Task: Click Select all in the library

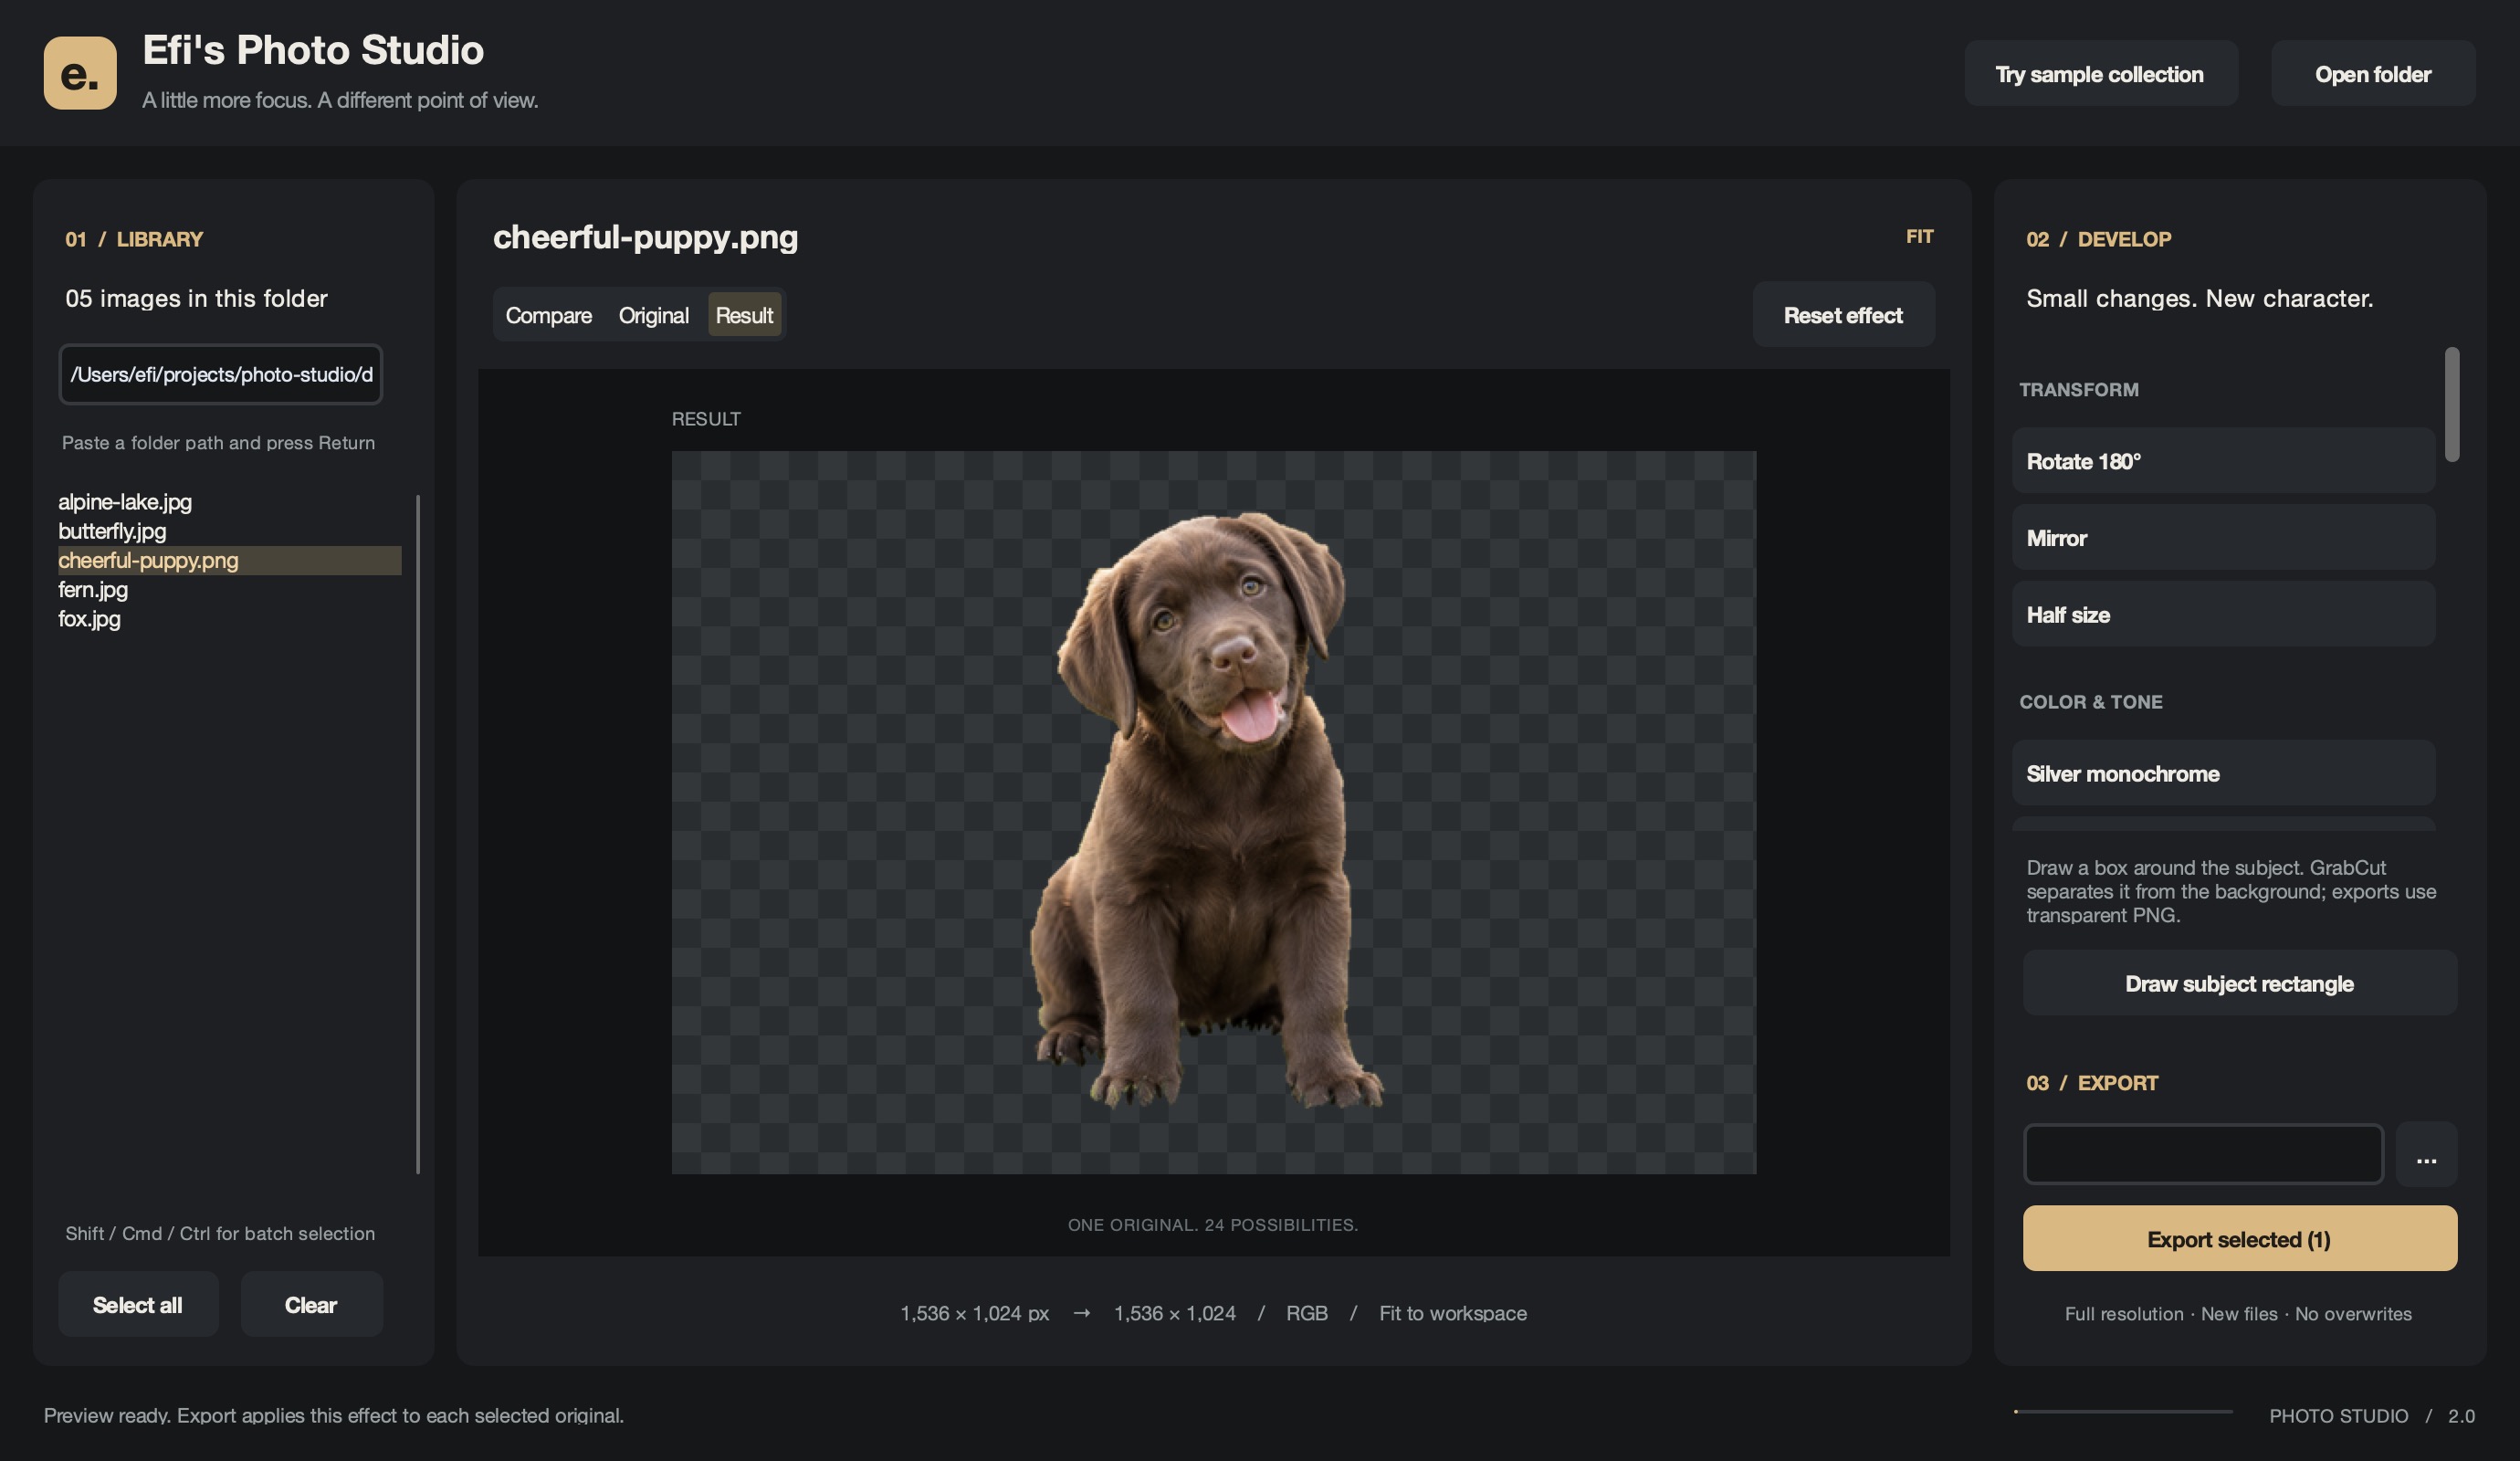Action: (x=138, y=1304)
